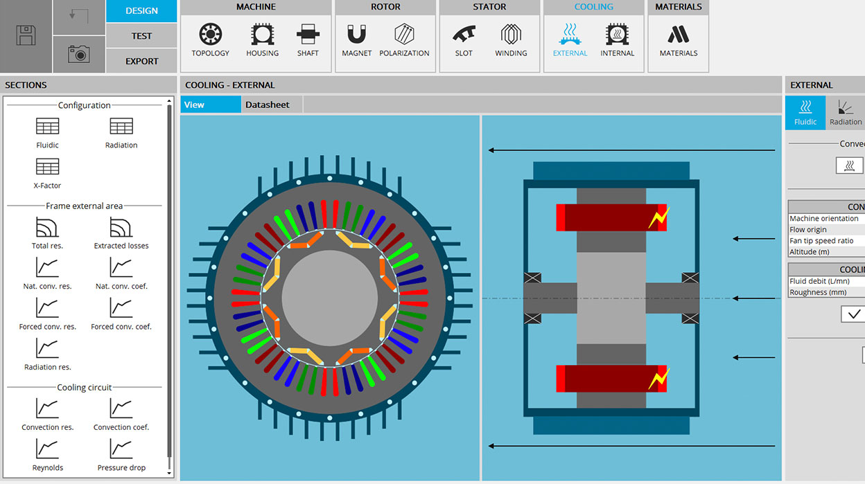This screenshot has width=865, height=486.
Task: Open the Topology machine settings
Action: [x=210, y=40]
